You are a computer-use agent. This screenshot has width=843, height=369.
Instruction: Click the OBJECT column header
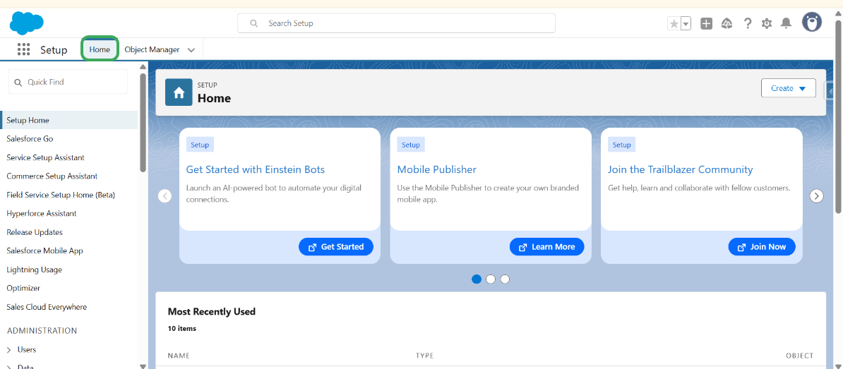(799, 356)
